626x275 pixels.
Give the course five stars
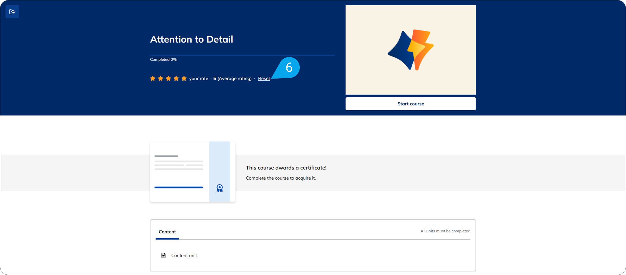(x=184, y=79)
